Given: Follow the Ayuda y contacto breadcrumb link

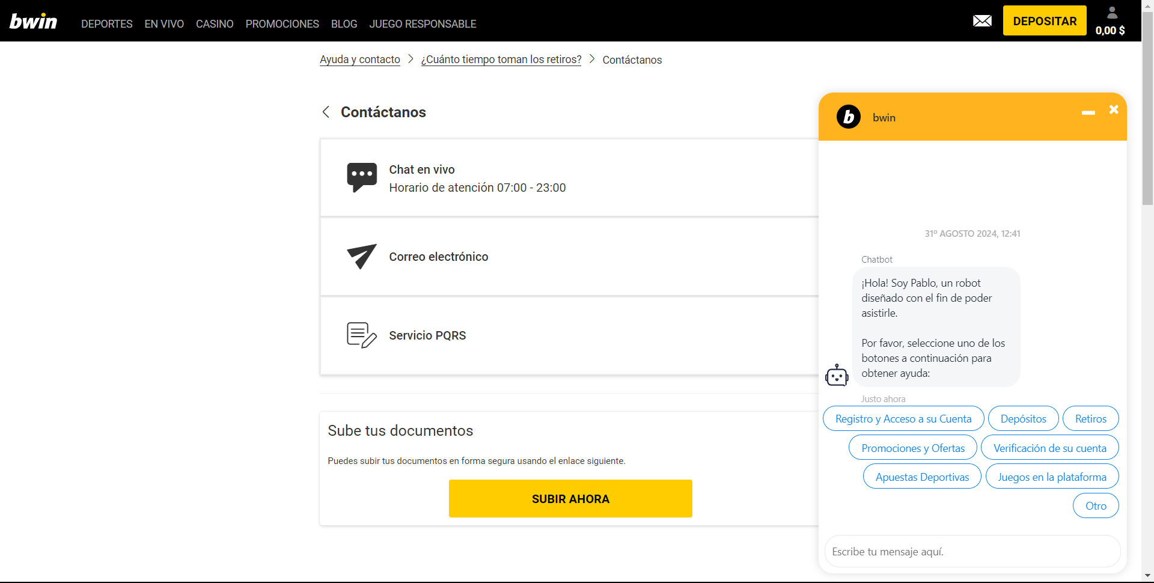Looking at the screenshot, I should point(360,60).
